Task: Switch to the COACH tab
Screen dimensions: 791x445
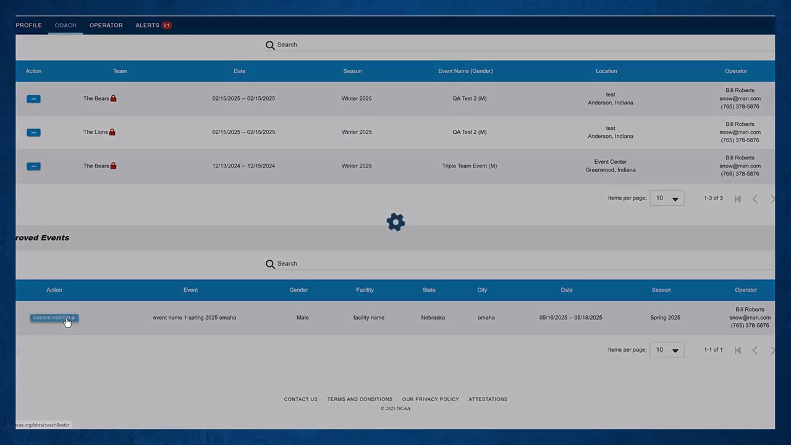Action: click(66, 25)
